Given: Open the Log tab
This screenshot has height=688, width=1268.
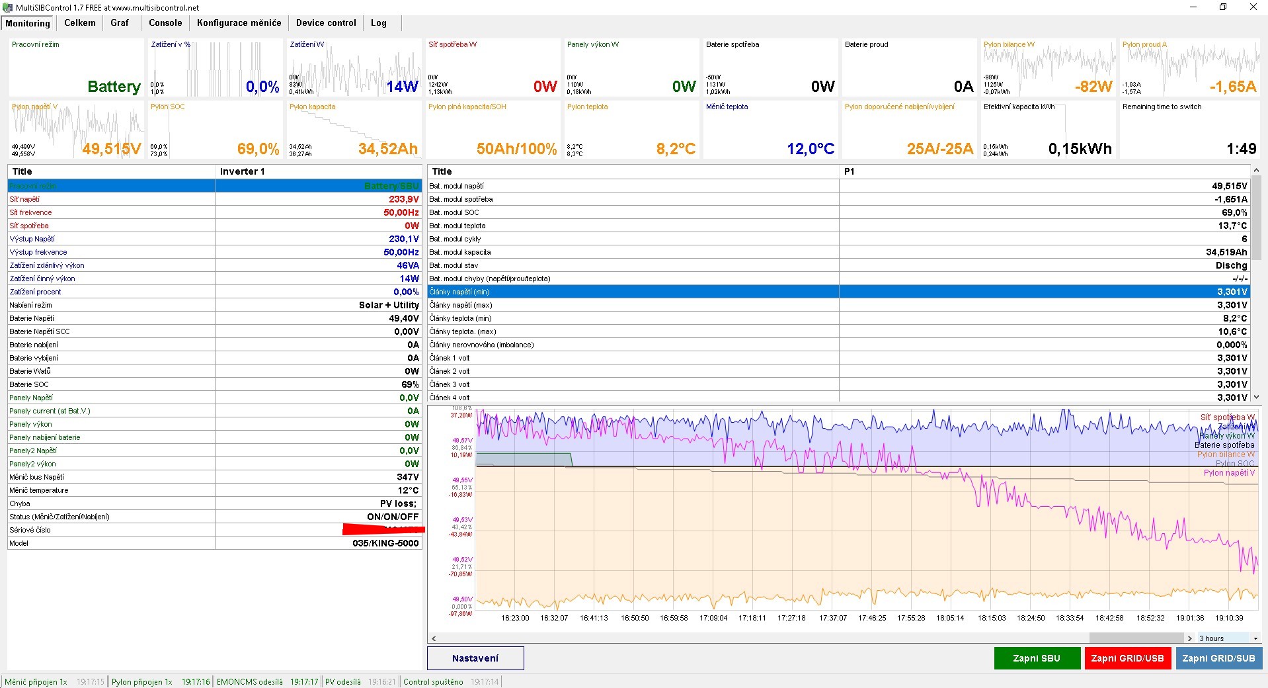Looking at the screenshot, I should click(x=378, y=23).
